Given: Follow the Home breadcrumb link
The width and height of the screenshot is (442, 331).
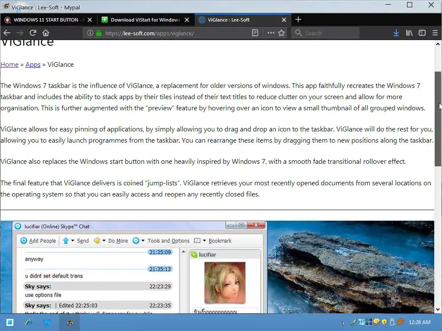Looking at the screenshot, I should coord(9,65).
